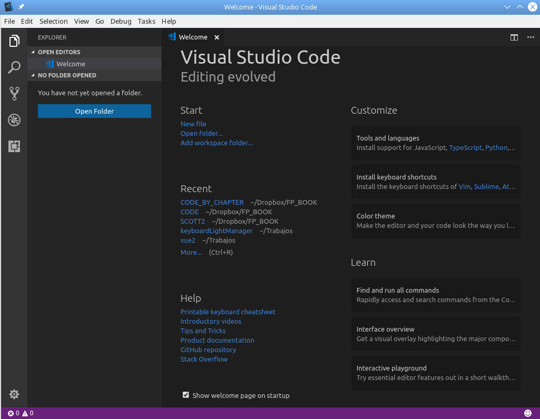The height and width of the screenshot is (419, 540).
Task: Uncheck Show welcome page on startup
Action: pos(186,395)
